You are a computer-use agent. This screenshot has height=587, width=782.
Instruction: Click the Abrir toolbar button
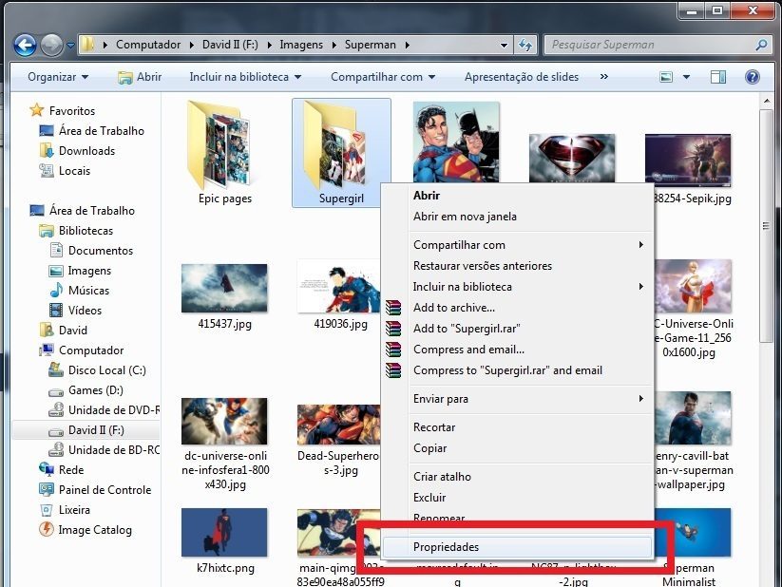pos(140,77)
